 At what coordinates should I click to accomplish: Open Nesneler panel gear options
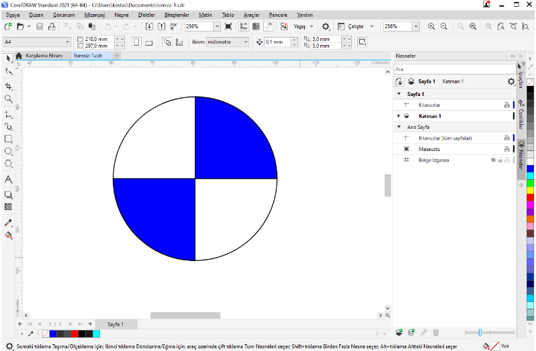pyautogui.click(x=510, y=82)
